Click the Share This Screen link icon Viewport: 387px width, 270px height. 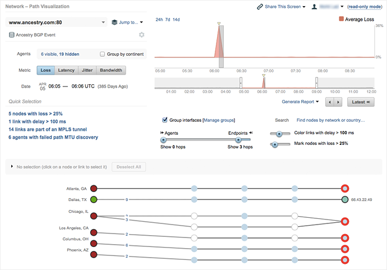coord(260,7)
